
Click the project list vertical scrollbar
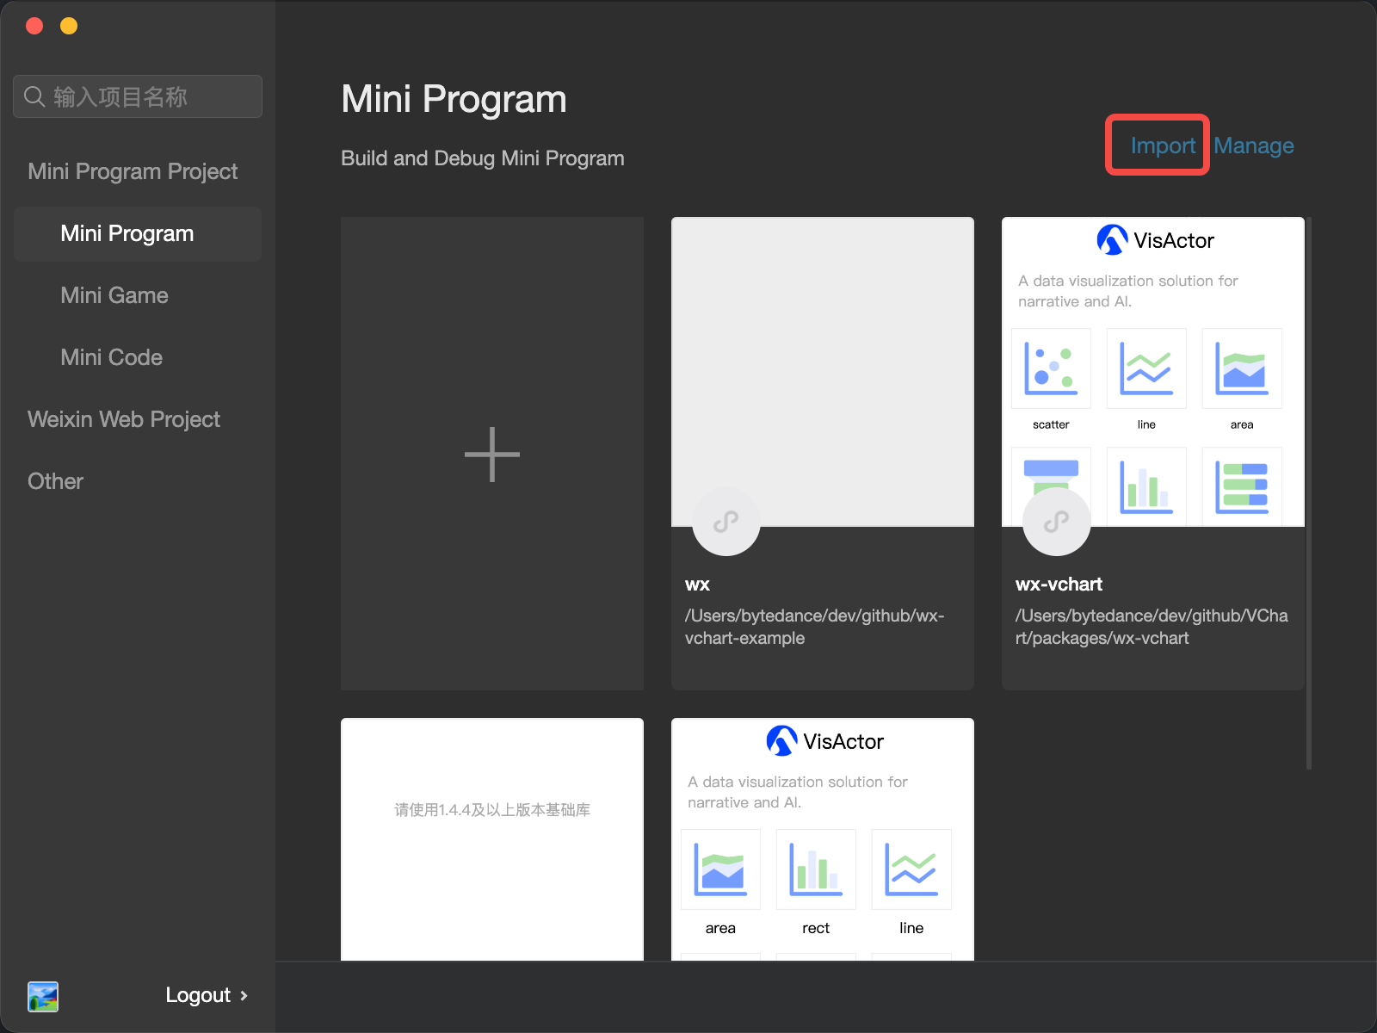click(1309, 493)
